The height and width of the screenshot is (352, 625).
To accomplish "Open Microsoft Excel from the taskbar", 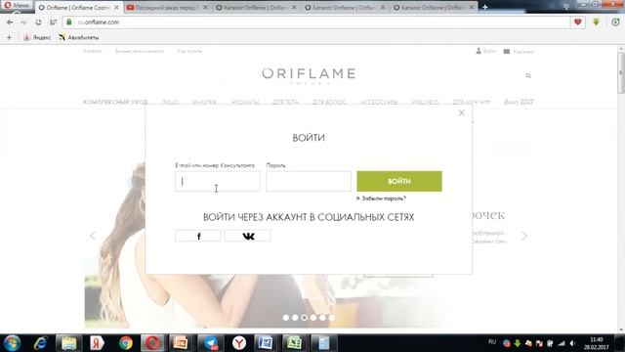I will click(x=294, y=343).
